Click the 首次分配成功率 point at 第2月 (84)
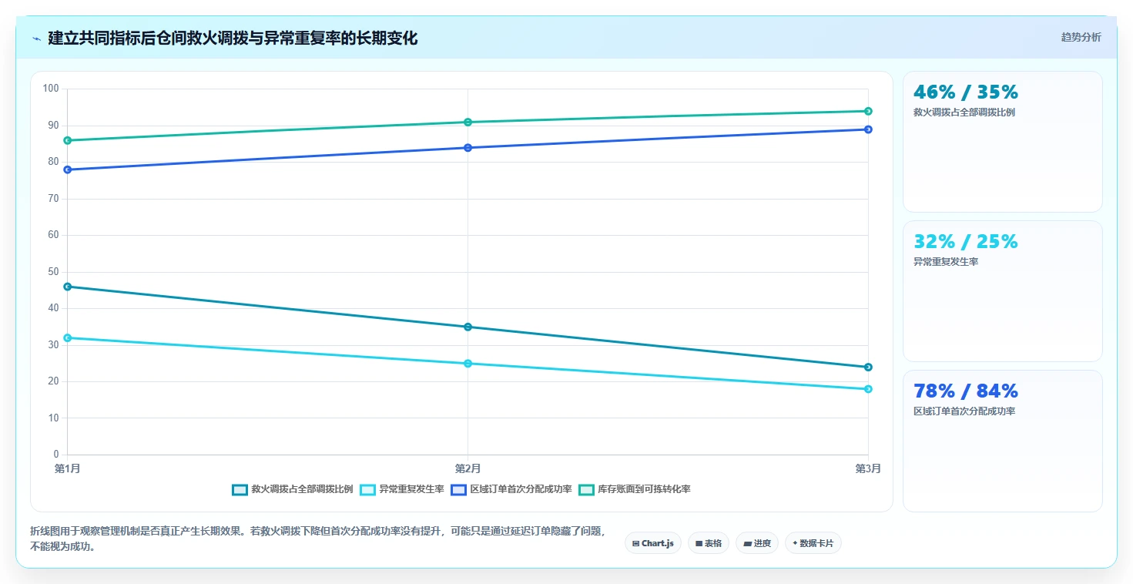 (x=468, y=147)
